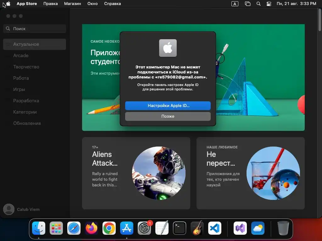The image size is (322, 241).
Task: Select Актуальное in the sidebar
Action: coord(35,44)
